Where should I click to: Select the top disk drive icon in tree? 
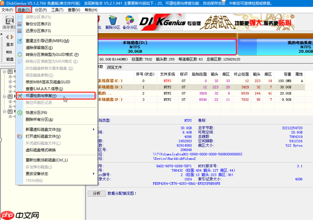(x=10, y=71)
